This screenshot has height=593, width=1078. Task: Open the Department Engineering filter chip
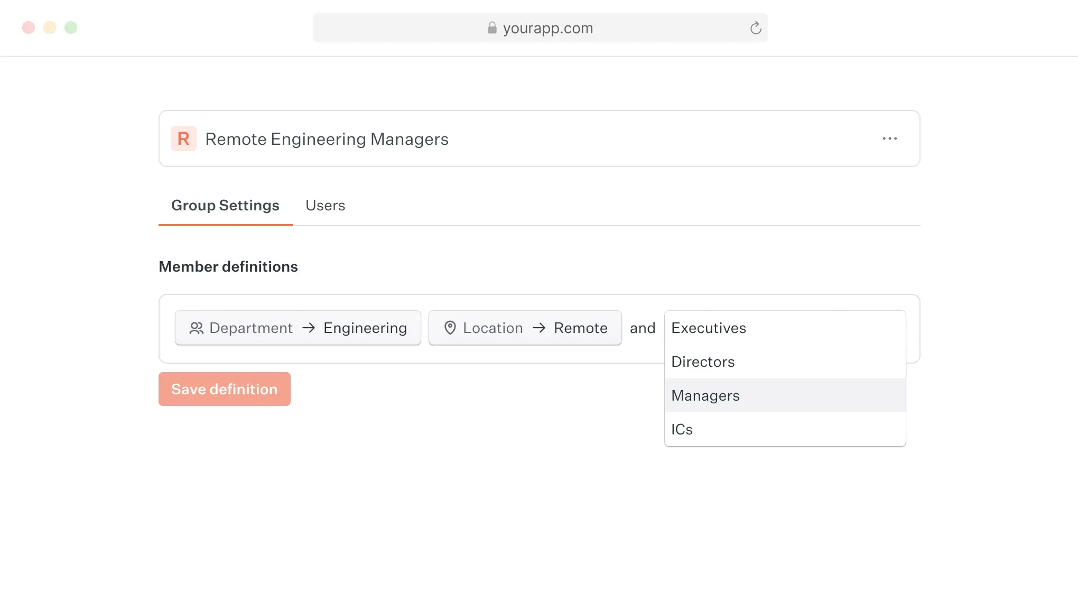click(298, 328)
